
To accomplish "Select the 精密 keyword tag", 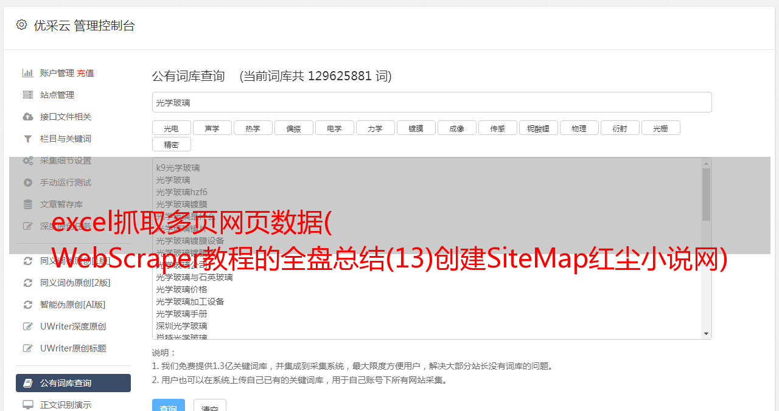I will point(171,145).
